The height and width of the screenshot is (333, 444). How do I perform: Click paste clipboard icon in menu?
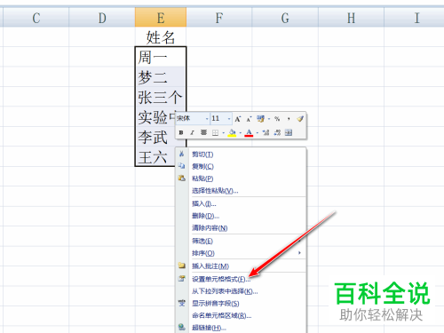tap(181, 178)
